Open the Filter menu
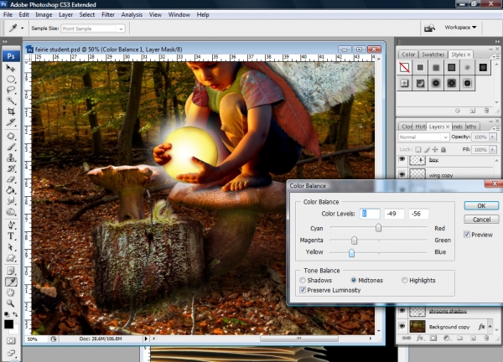 coord(108,15)
